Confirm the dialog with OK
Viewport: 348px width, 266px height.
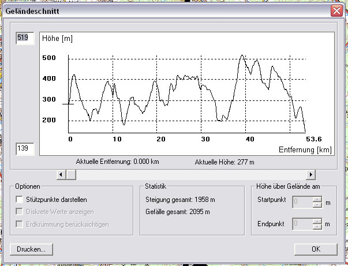point(315,249)
